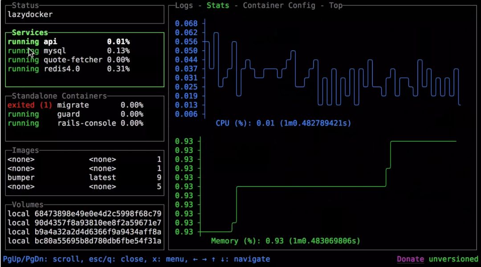Click the PgUp/PgDn: scroll hint
The image size is (481, 267).
pyautogui.click(x=43, y=259)
